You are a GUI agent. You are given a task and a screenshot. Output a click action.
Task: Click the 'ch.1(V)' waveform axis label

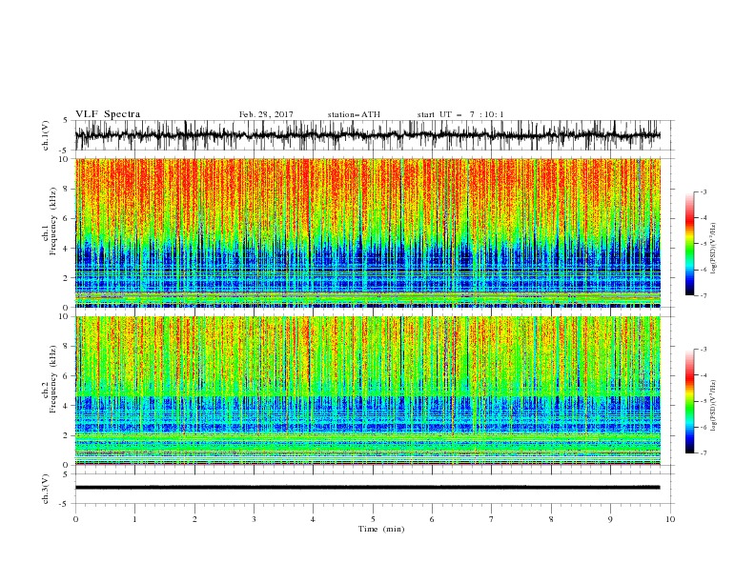46,135
